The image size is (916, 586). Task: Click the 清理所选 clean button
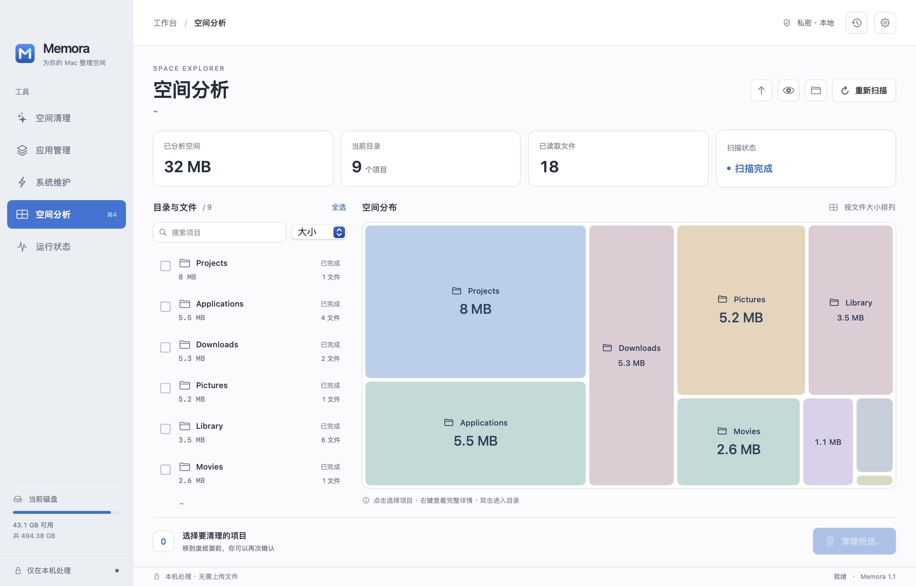pyautogui.click(x=854, y=541)
